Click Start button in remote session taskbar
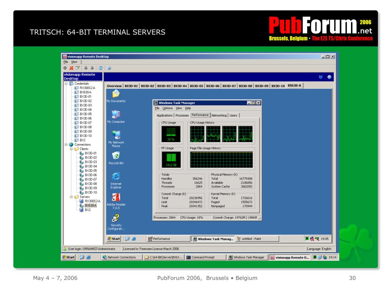Image resolution: width=389 pixels, height=292 pixels. pos(114,239)
